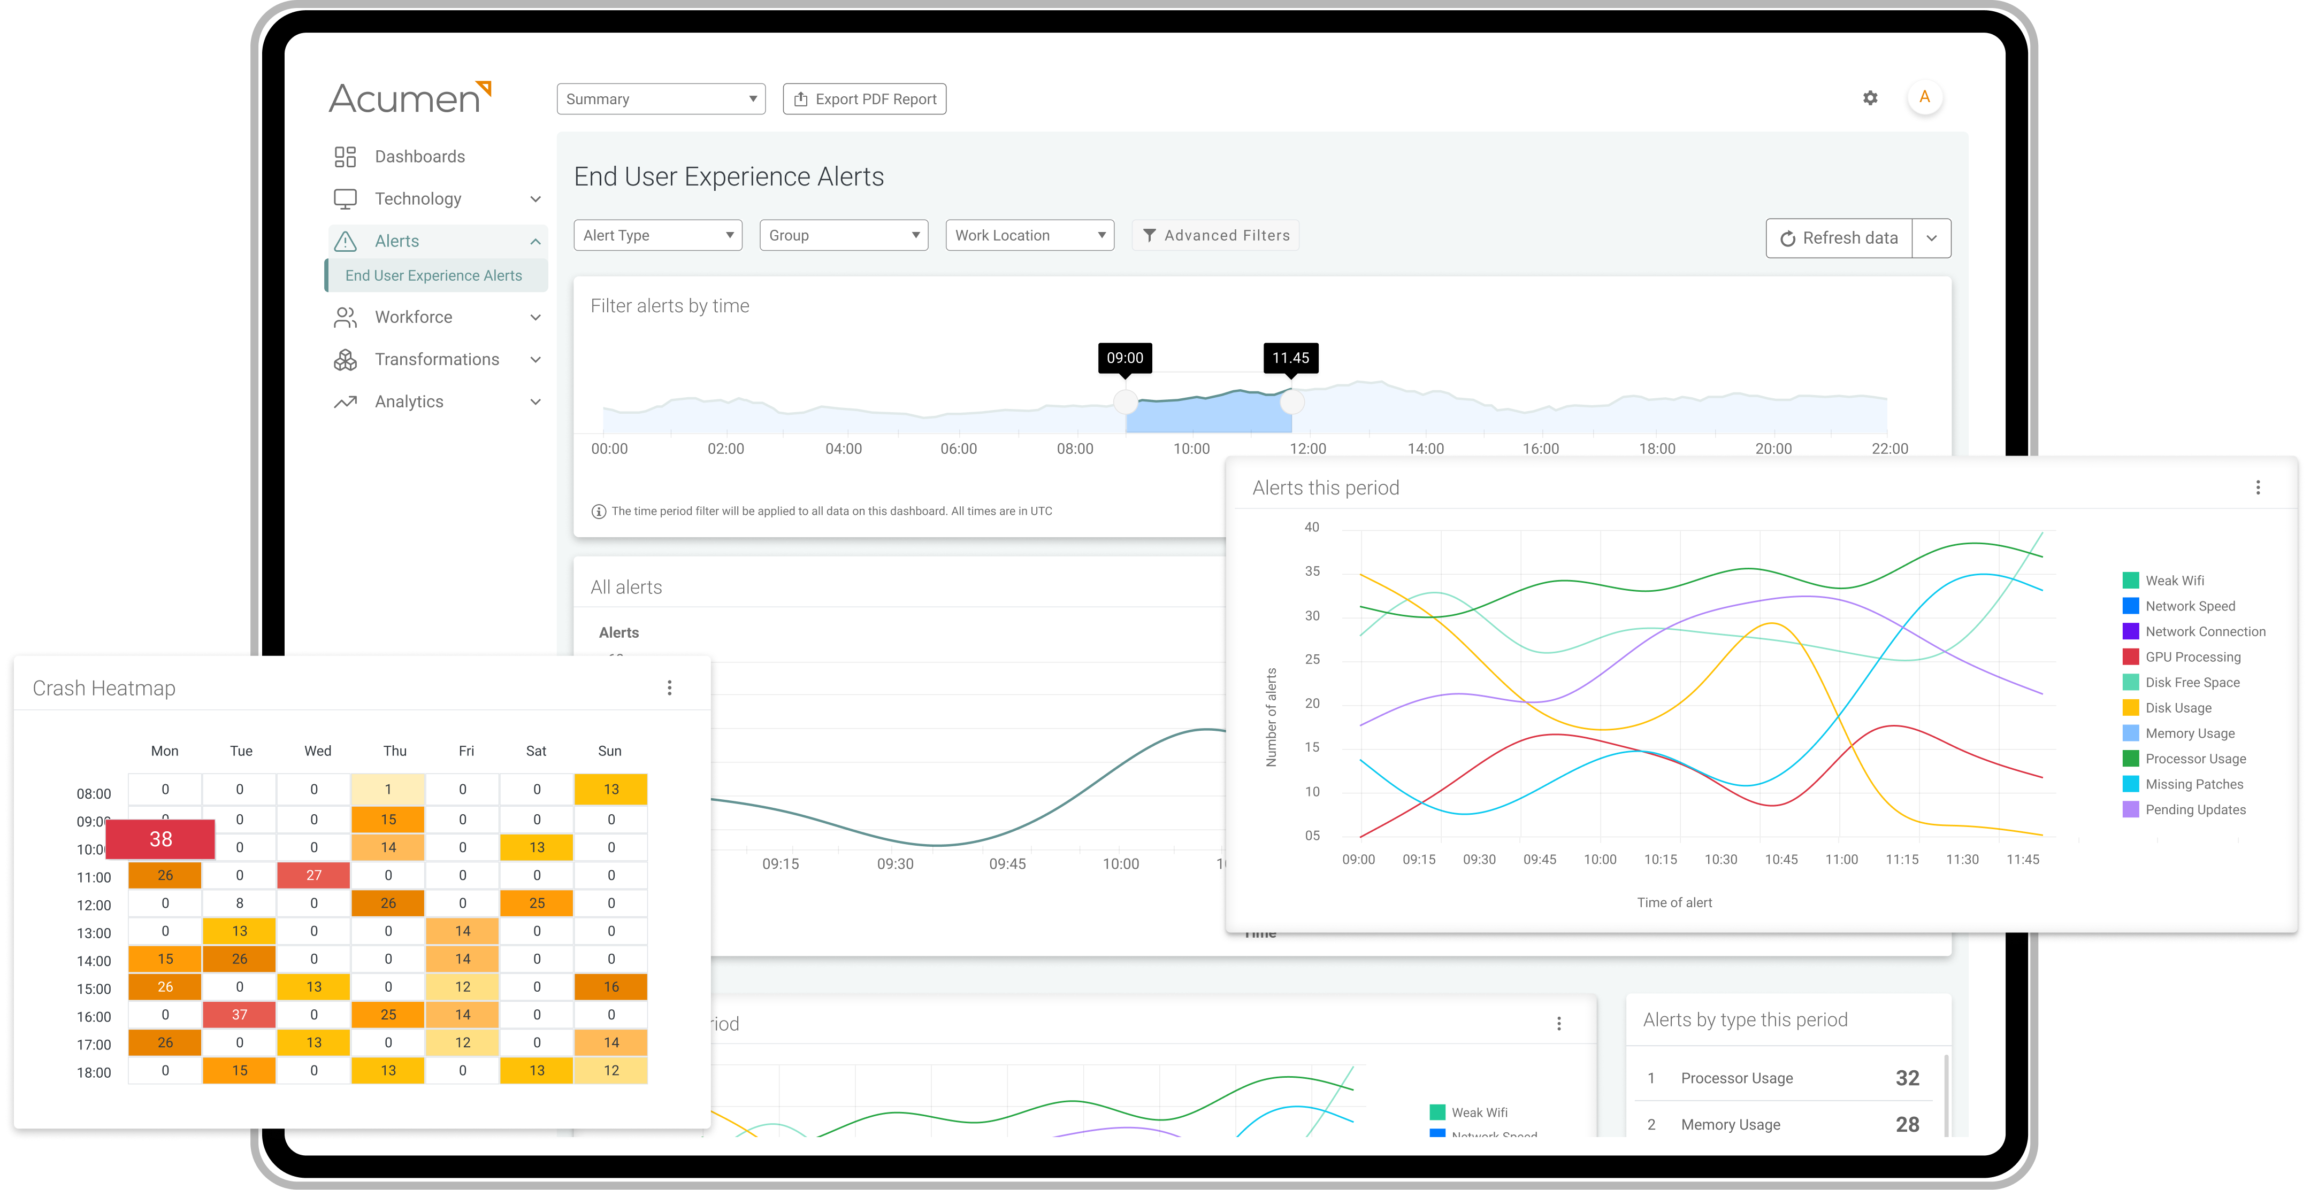
Task: Click the Analytics trend line icon
Action: [x=345, y=402]
